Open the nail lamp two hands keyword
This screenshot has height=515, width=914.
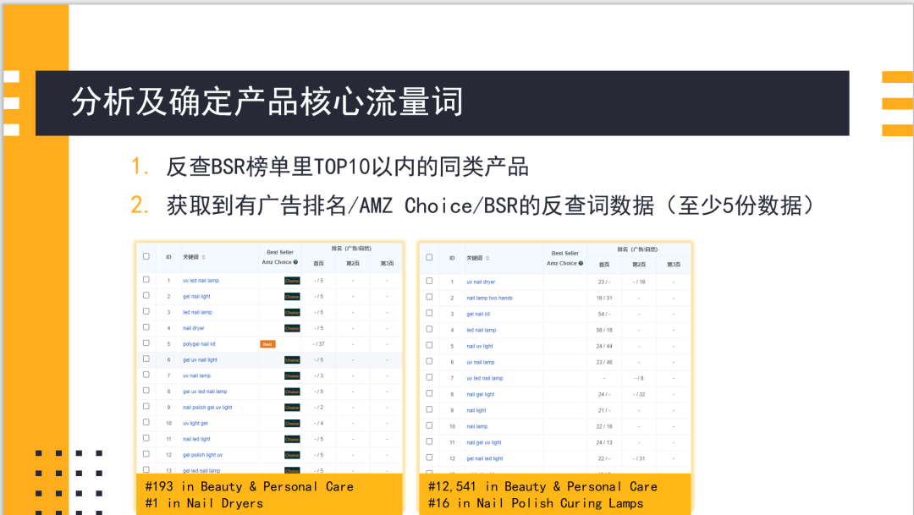[490, 298]
